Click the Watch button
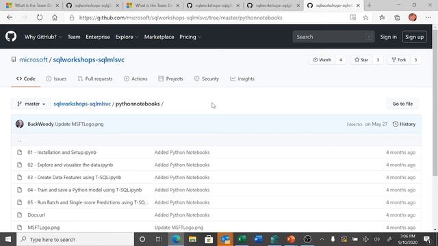The height and width of the screenshot is (246, 438). tap(322, 59)
